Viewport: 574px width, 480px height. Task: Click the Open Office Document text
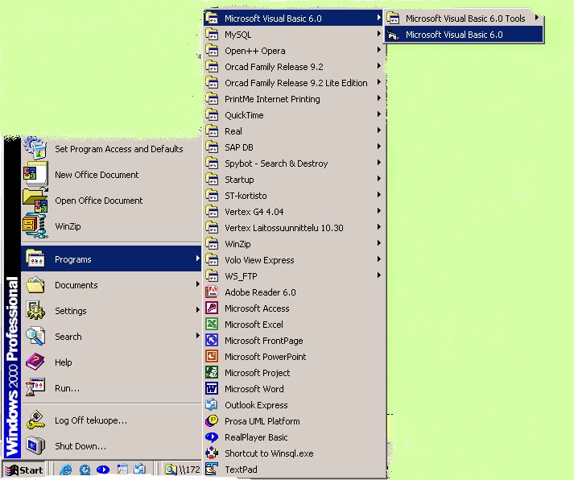98,201
